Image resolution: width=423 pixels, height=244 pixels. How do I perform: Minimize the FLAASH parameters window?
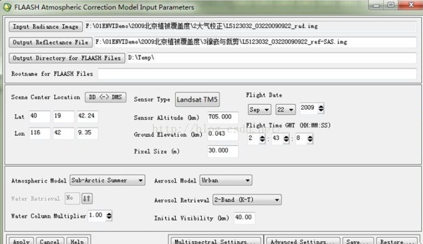[x=376, y=5]
